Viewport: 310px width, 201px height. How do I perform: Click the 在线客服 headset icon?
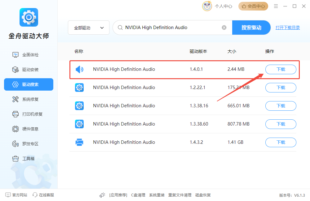[35, 195]
